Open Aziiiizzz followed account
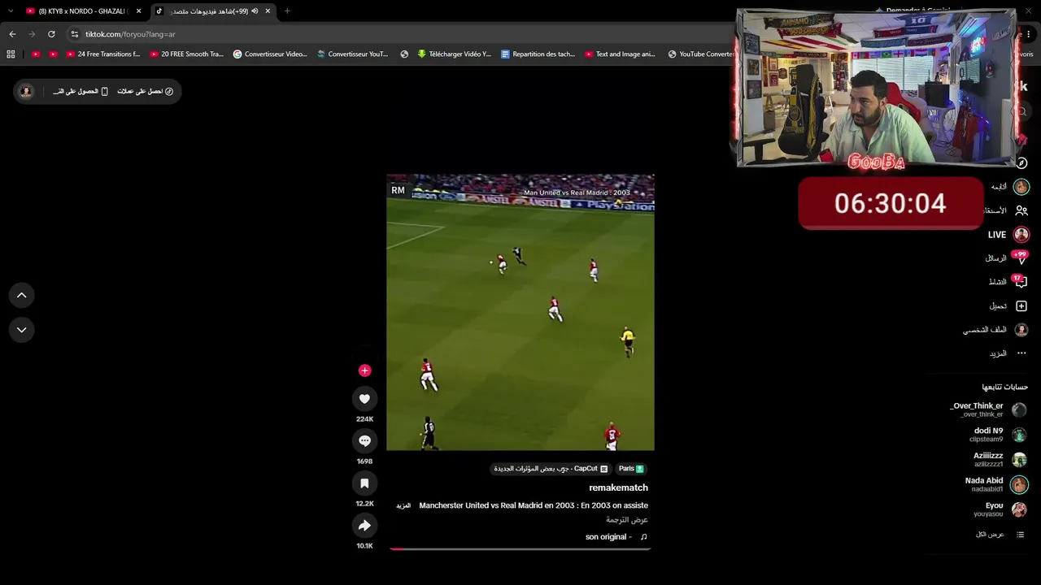This screenshot has width=1041, height=585. (1000, 460)
